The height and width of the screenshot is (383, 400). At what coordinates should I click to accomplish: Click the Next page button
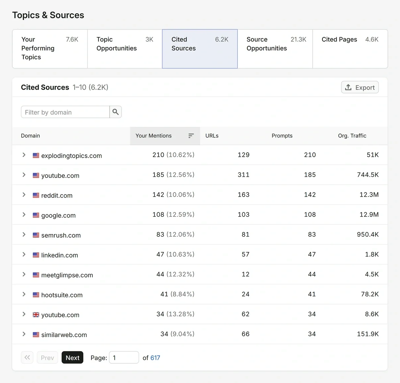tap(72, 357)
